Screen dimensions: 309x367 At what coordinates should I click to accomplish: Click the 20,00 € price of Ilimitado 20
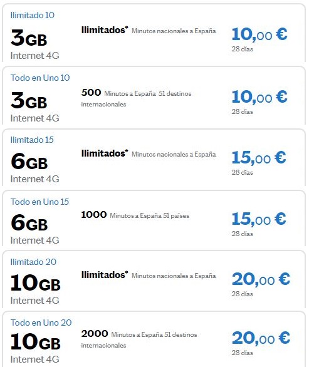point(261,279)
